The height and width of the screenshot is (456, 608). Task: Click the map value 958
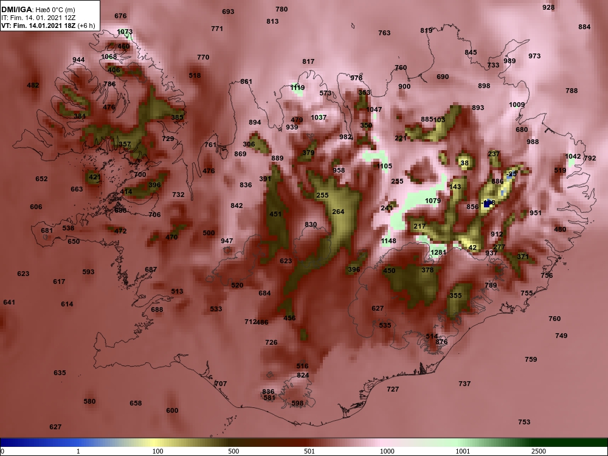pyautogui.click(x=339, y=170)
